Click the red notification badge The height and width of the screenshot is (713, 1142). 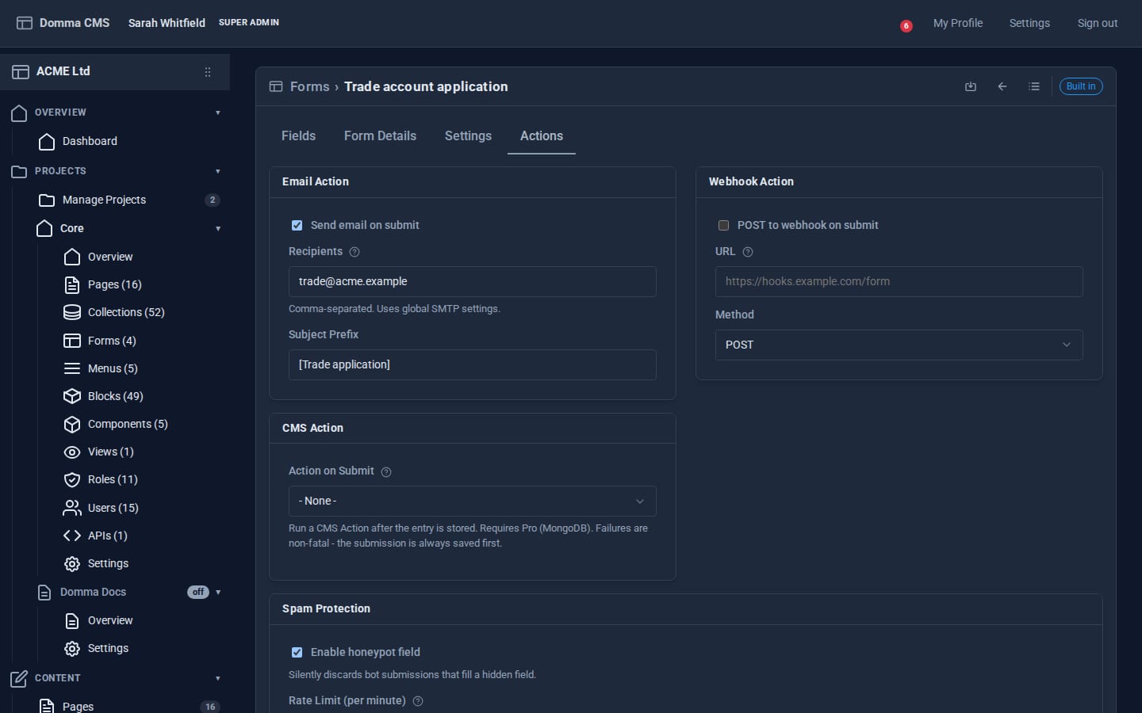pos(906,26)
